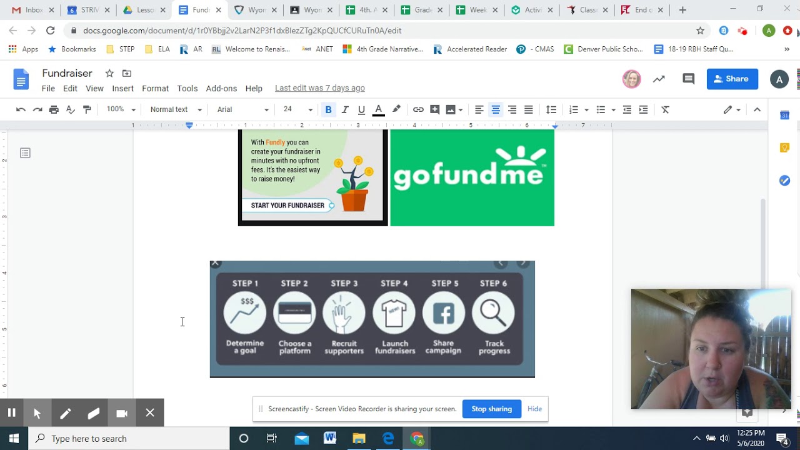Screen dimensions: 800x450
Task: Set center alignment
Action: [496, 109]
